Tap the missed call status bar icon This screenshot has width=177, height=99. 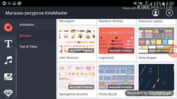tap(9, 3)
